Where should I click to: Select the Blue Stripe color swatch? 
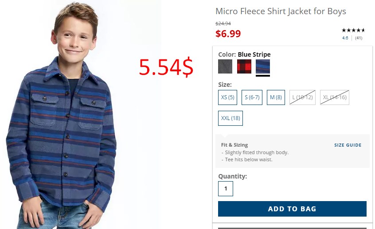click(x=263, y=66)
